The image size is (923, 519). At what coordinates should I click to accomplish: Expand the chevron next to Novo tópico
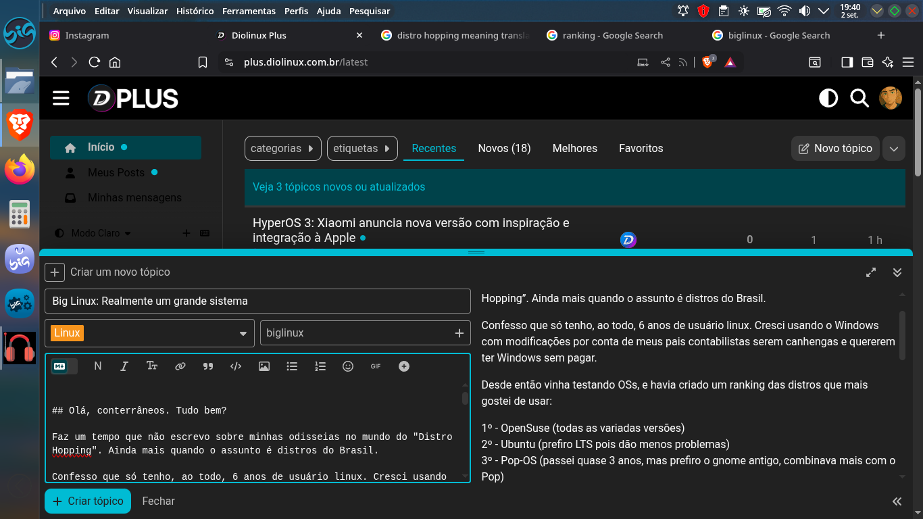(x=893, y=149)
